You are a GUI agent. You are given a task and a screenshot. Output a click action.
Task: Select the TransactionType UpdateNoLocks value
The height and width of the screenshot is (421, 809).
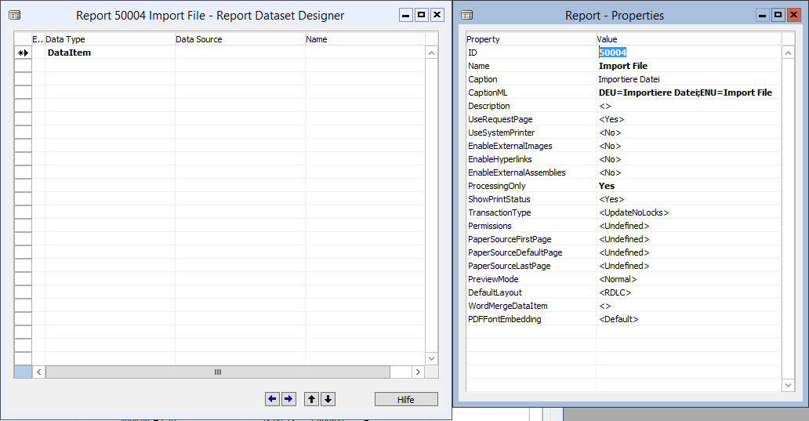689,212
